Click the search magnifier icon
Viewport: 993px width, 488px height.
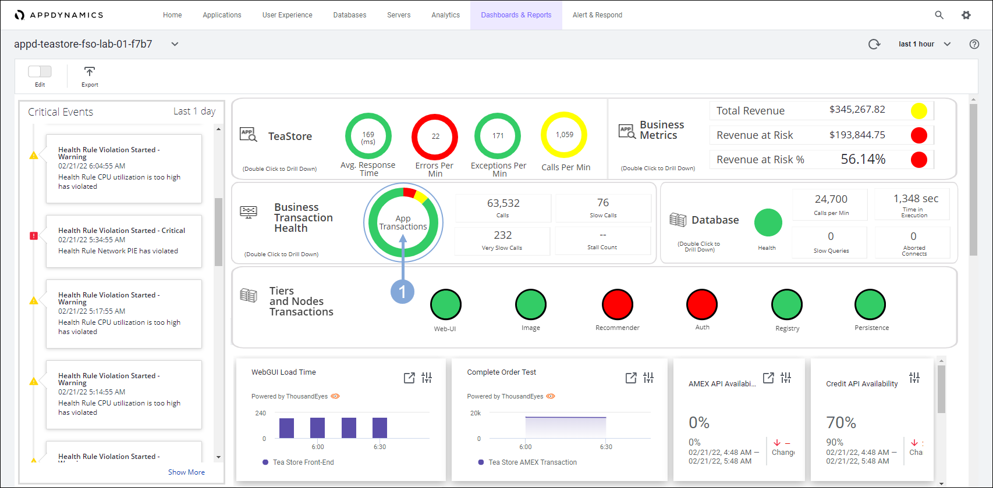point(939,15)
